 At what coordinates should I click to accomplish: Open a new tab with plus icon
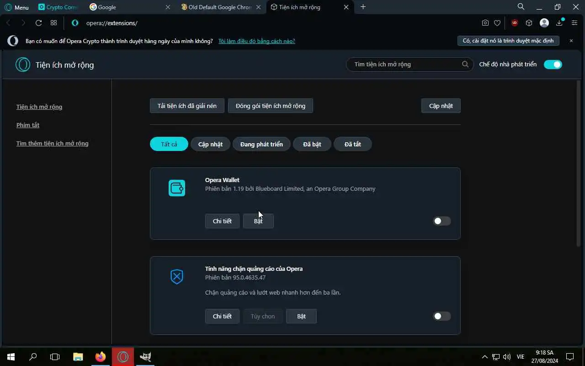tap(363, 7)
